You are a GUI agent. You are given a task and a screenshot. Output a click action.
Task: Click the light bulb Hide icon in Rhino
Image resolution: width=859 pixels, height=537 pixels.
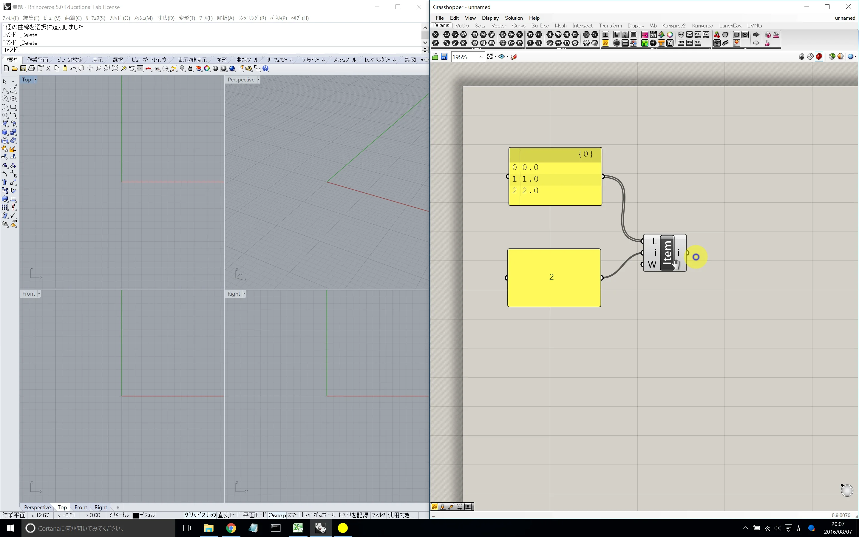click(x=182, y=69)
